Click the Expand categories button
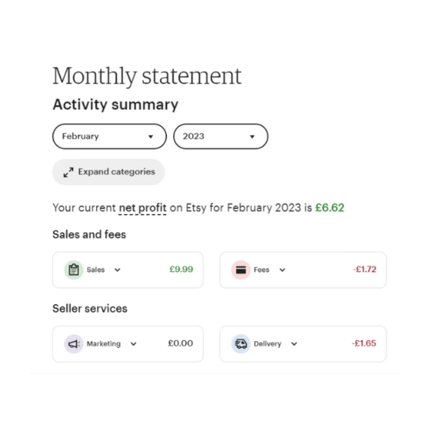428x428 pixels. [108, 172]
